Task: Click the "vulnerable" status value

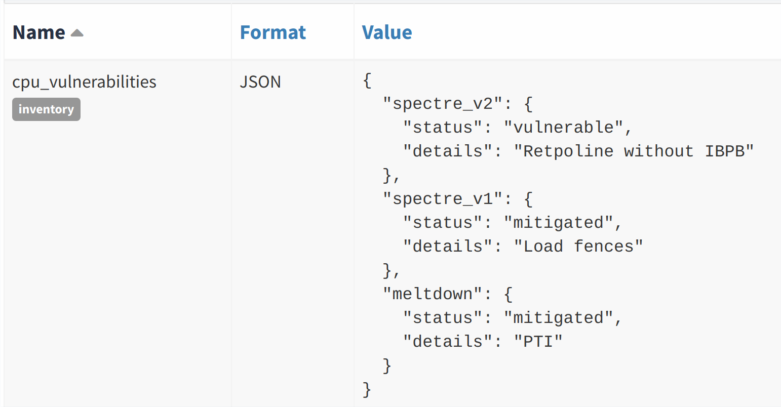Action: (x=563, y=128)
